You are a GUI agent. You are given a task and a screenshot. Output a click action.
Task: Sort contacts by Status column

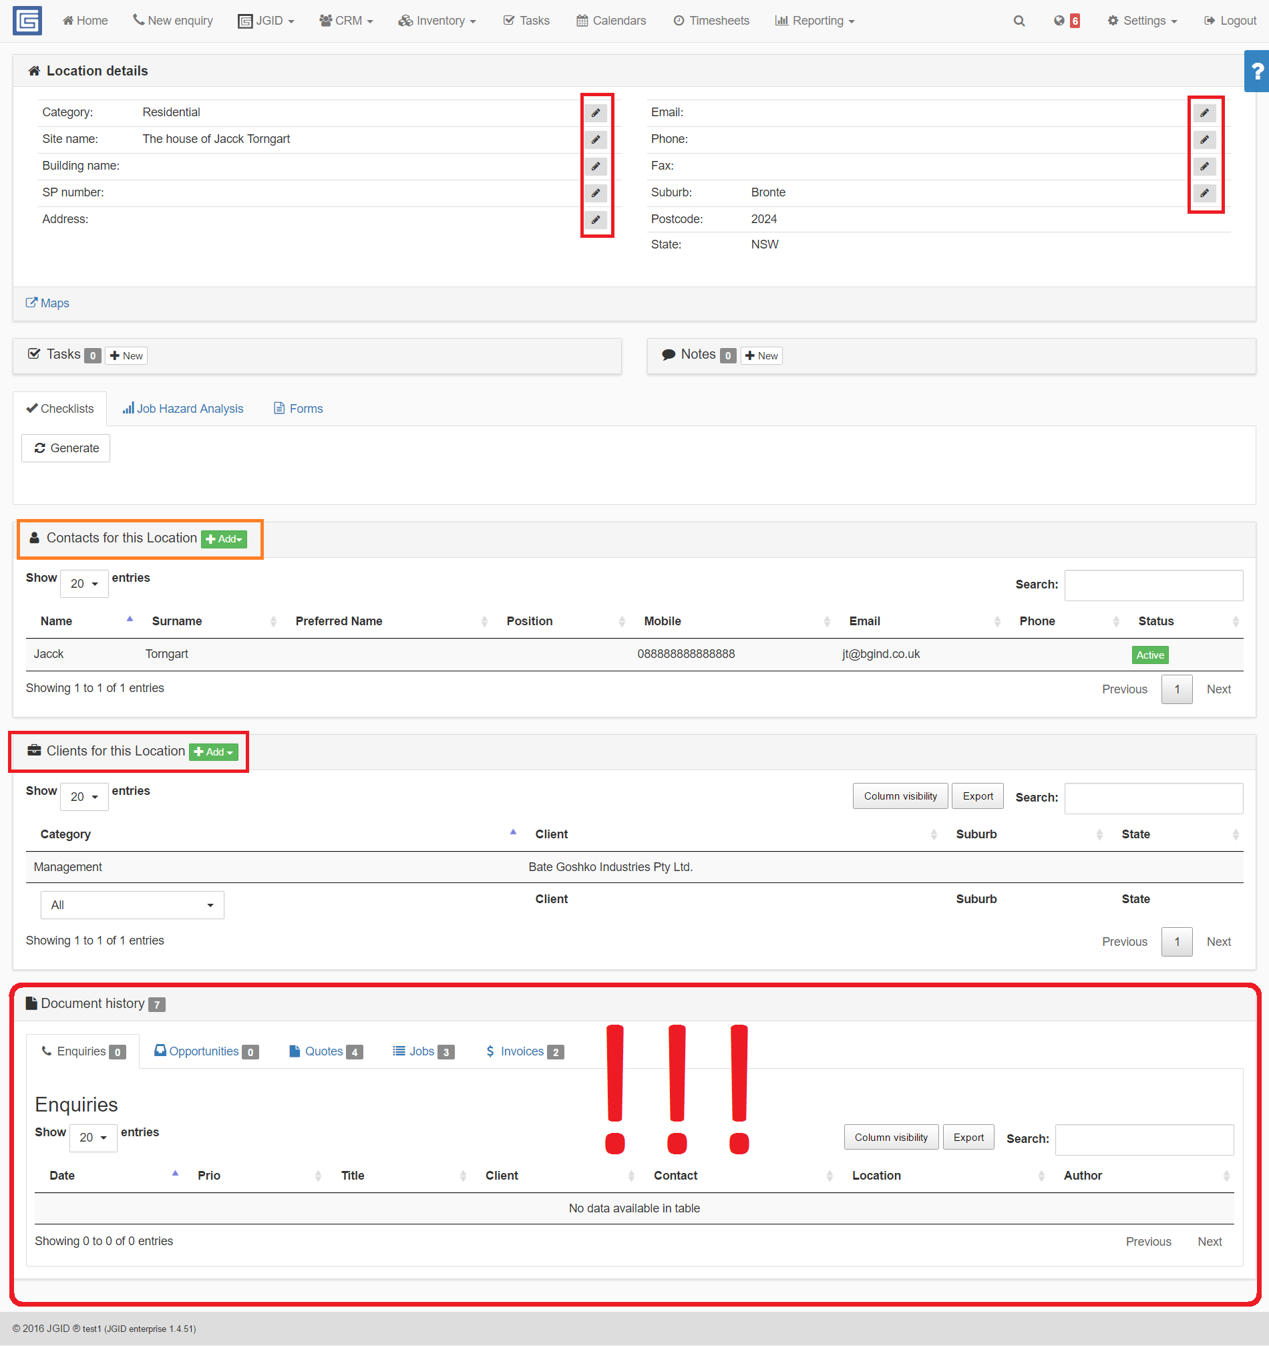point(1187,621)
